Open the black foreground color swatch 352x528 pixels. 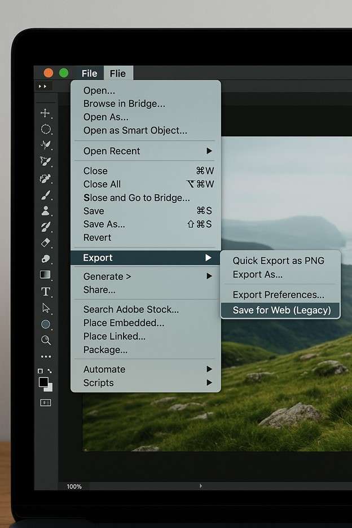coord(43,382)
